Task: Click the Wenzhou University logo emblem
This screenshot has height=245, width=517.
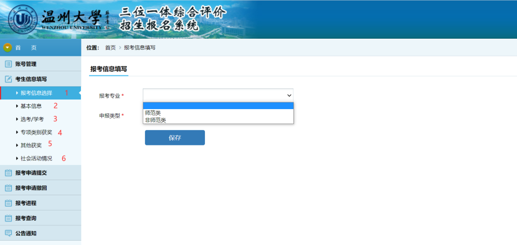Action: (x=23, y=19)
